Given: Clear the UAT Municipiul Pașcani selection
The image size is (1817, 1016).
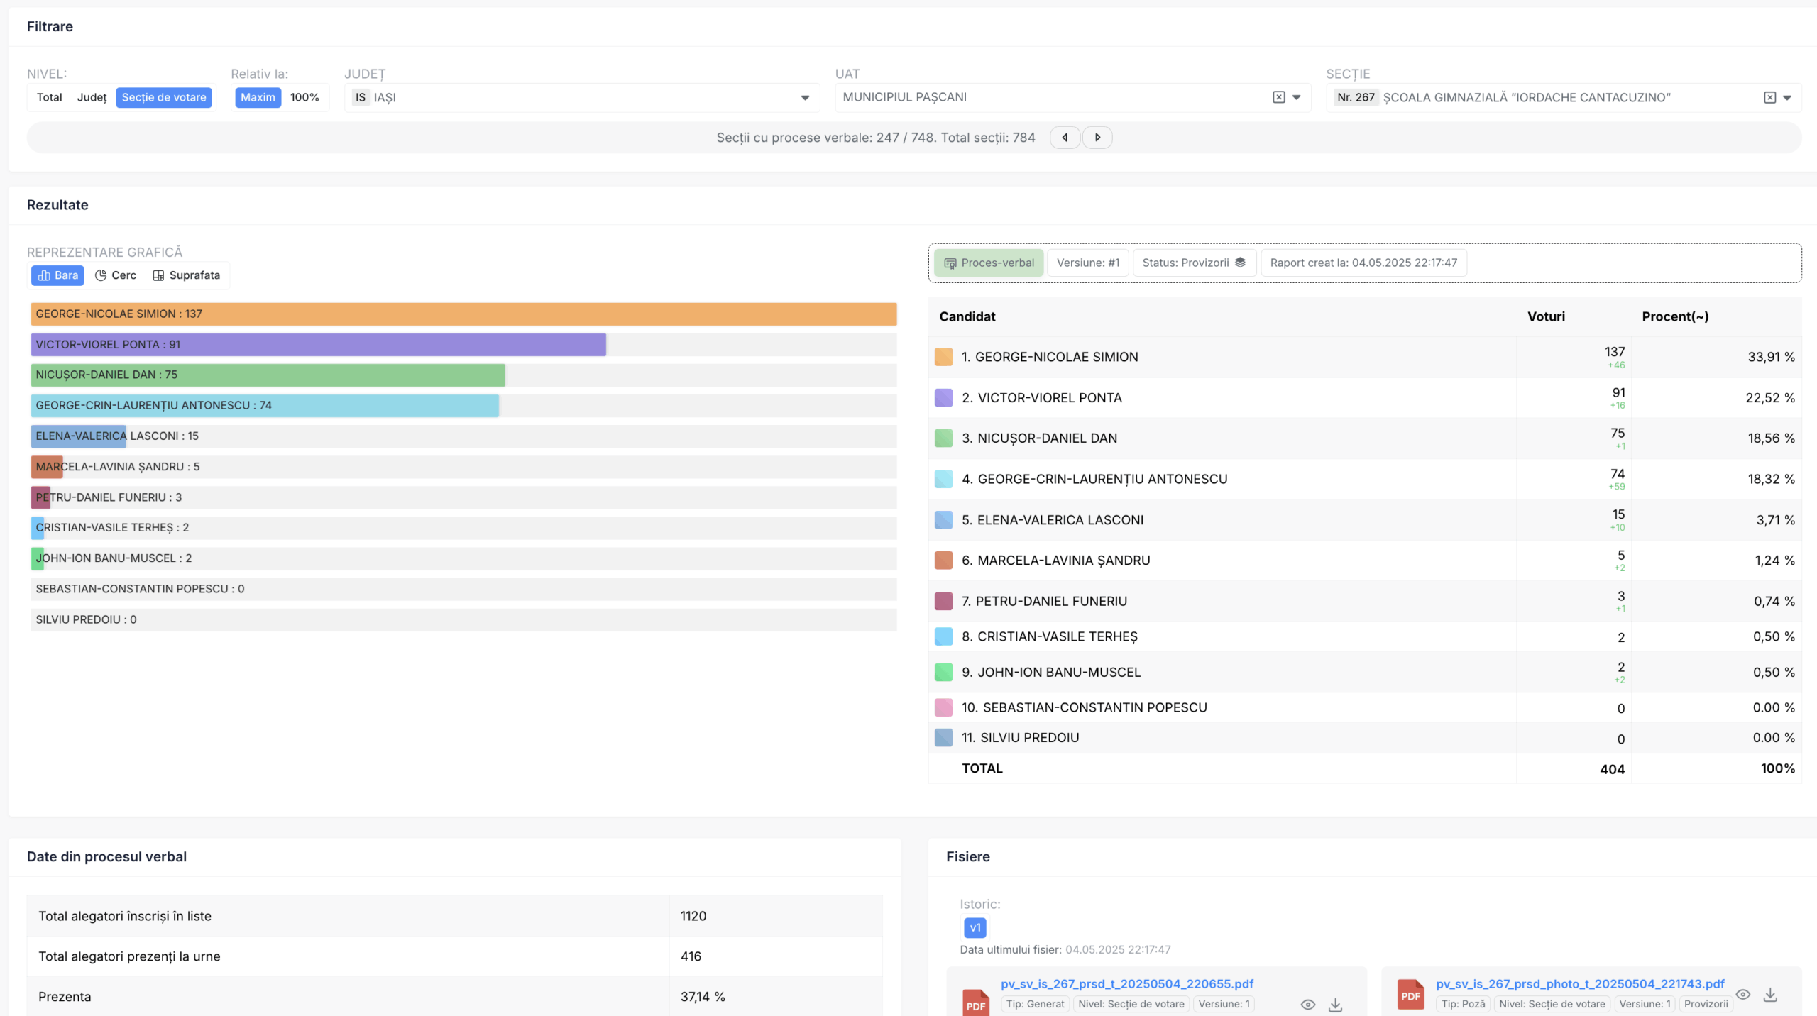Looking at the screenshot, I should (x=1278, y=97).
